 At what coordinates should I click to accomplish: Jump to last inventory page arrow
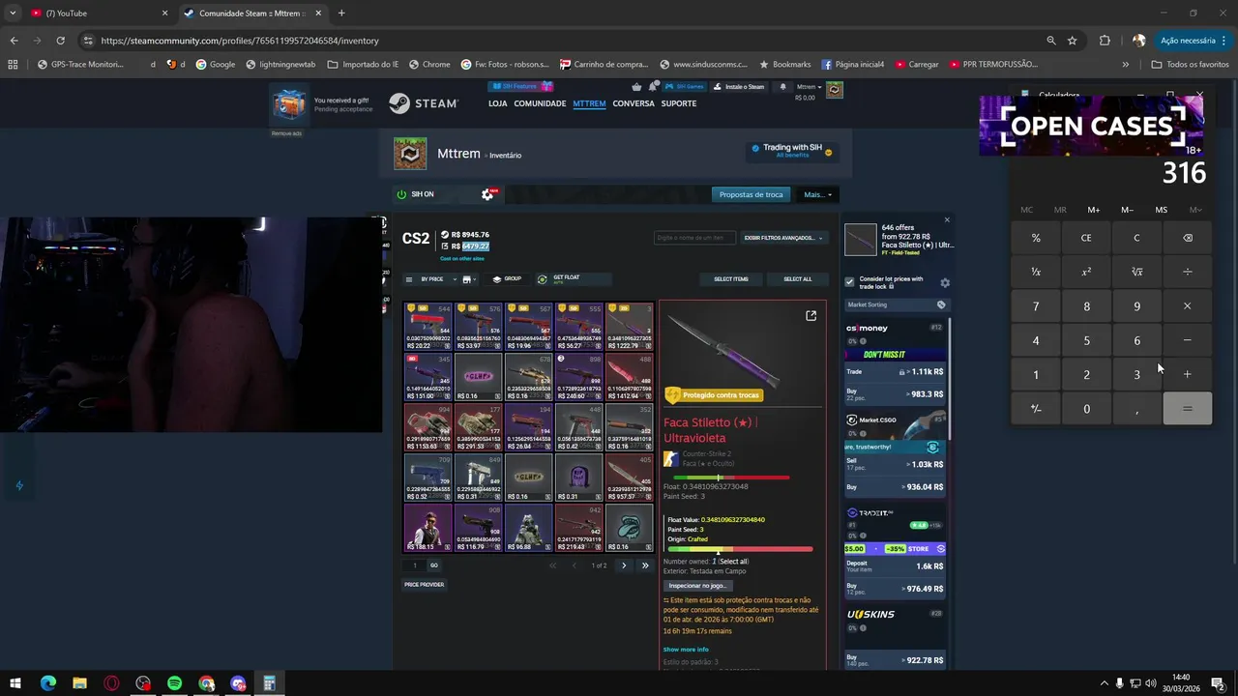tap(645, 565)
